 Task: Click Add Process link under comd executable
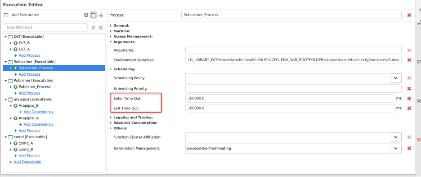pyautogui.click(x=29, y=156)
